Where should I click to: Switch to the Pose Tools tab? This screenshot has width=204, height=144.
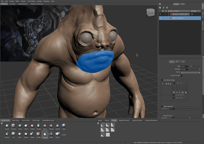36,120
